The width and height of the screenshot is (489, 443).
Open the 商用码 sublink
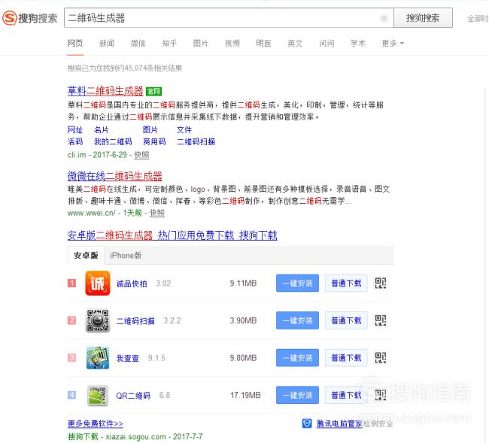[x=154, y=141]
